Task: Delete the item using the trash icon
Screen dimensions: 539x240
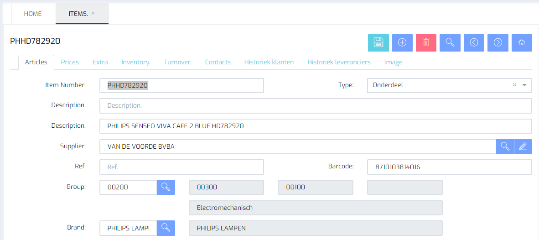Action: click(x=426, y=42)
